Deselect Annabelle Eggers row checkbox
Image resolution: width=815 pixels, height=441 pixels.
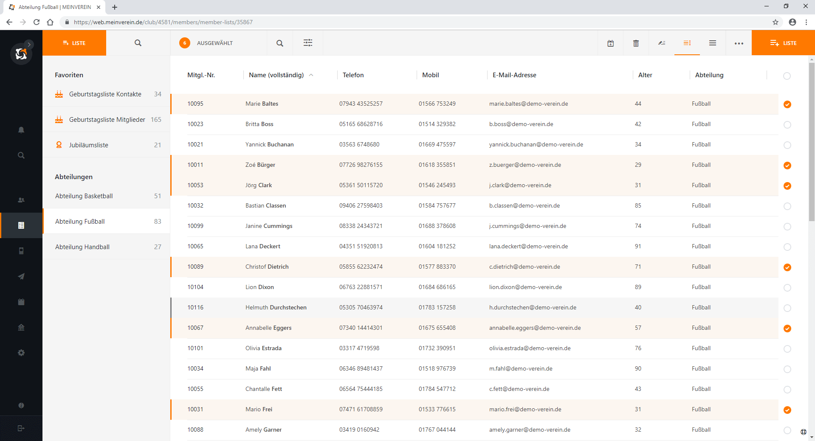pyautogui.click(x=787, y=329)
